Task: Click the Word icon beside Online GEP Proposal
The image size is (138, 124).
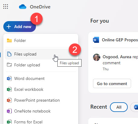Action: pos(96,40)
